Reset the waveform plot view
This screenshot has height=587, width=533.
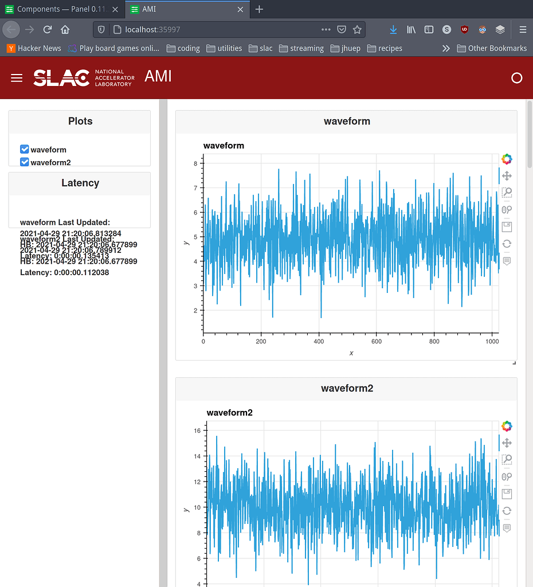pos(507,244)
